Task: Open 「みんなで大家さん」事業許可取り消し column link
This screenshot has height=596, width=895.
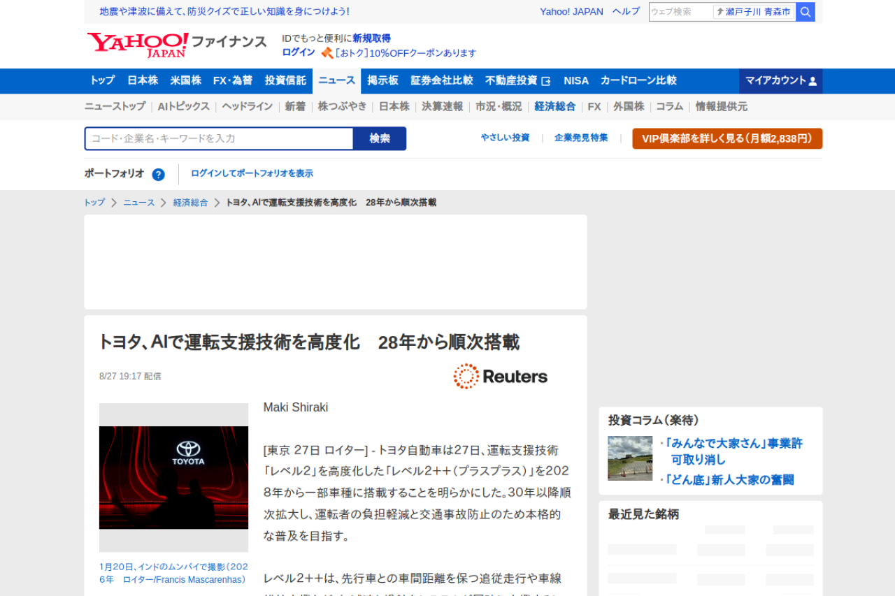Action: (734, 451)
